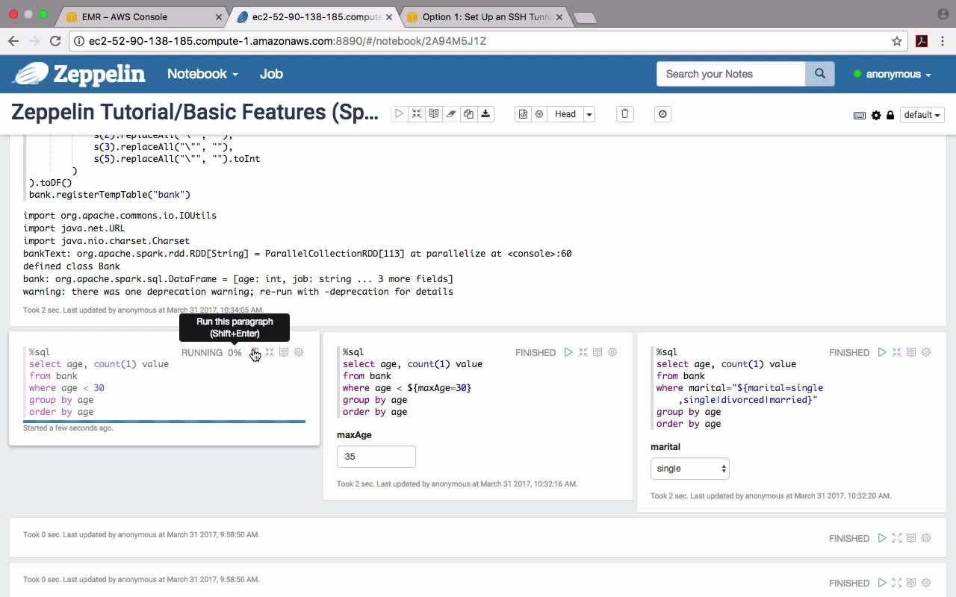Switch to the EMR – AWS Console tab
This screenshot has width=956, height=597.
pyautogui.click(x=125, y=16)
